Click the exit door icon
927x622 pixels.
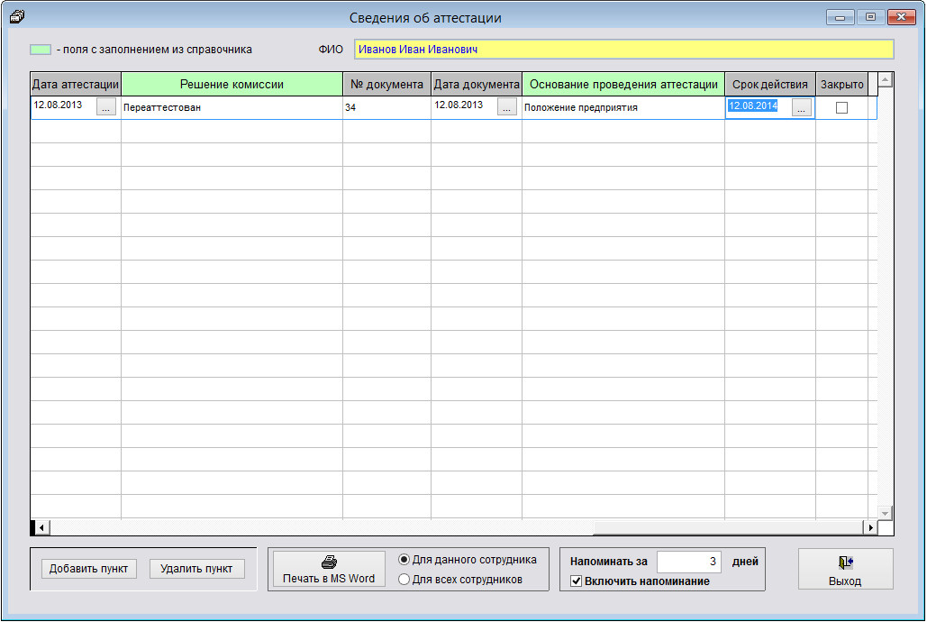point(845,563)
